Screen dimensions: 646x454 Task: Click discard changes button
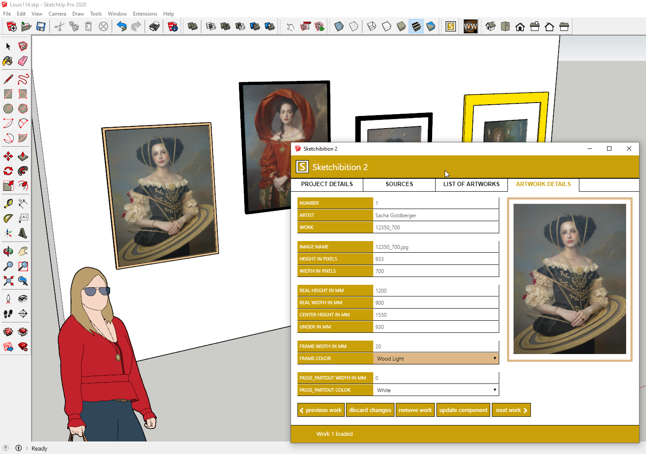point(370,410)
